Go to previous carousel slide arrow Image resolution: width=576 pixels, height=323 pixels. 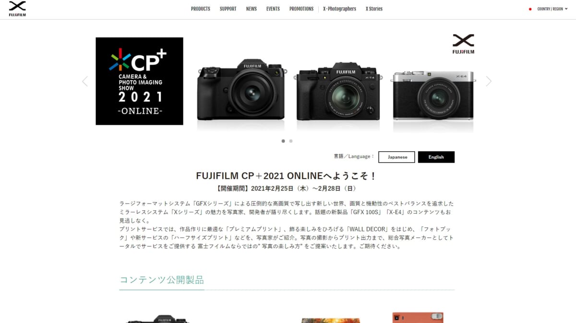[x=85, y=81]
